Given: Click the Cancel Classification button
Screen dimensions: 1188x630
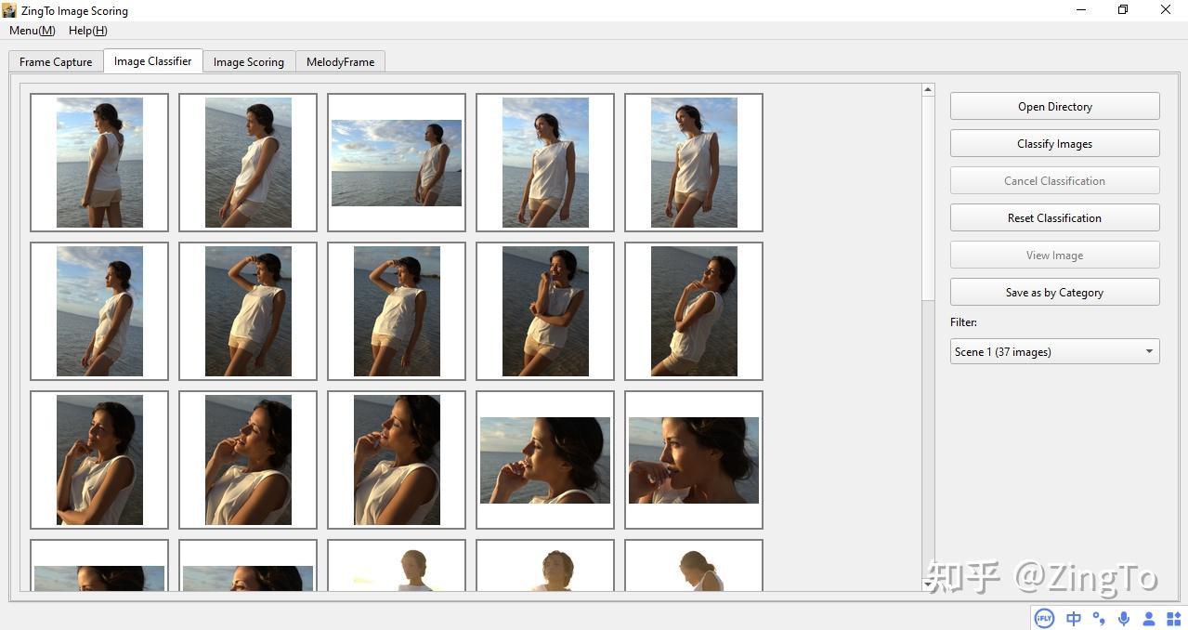Looking at the screenshot, I should click(x=1054, y=181).
